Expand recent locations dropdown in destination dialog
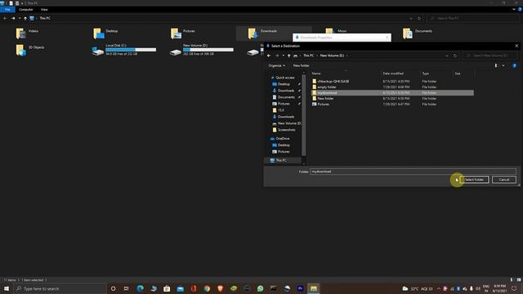 [x=284, y=56]
